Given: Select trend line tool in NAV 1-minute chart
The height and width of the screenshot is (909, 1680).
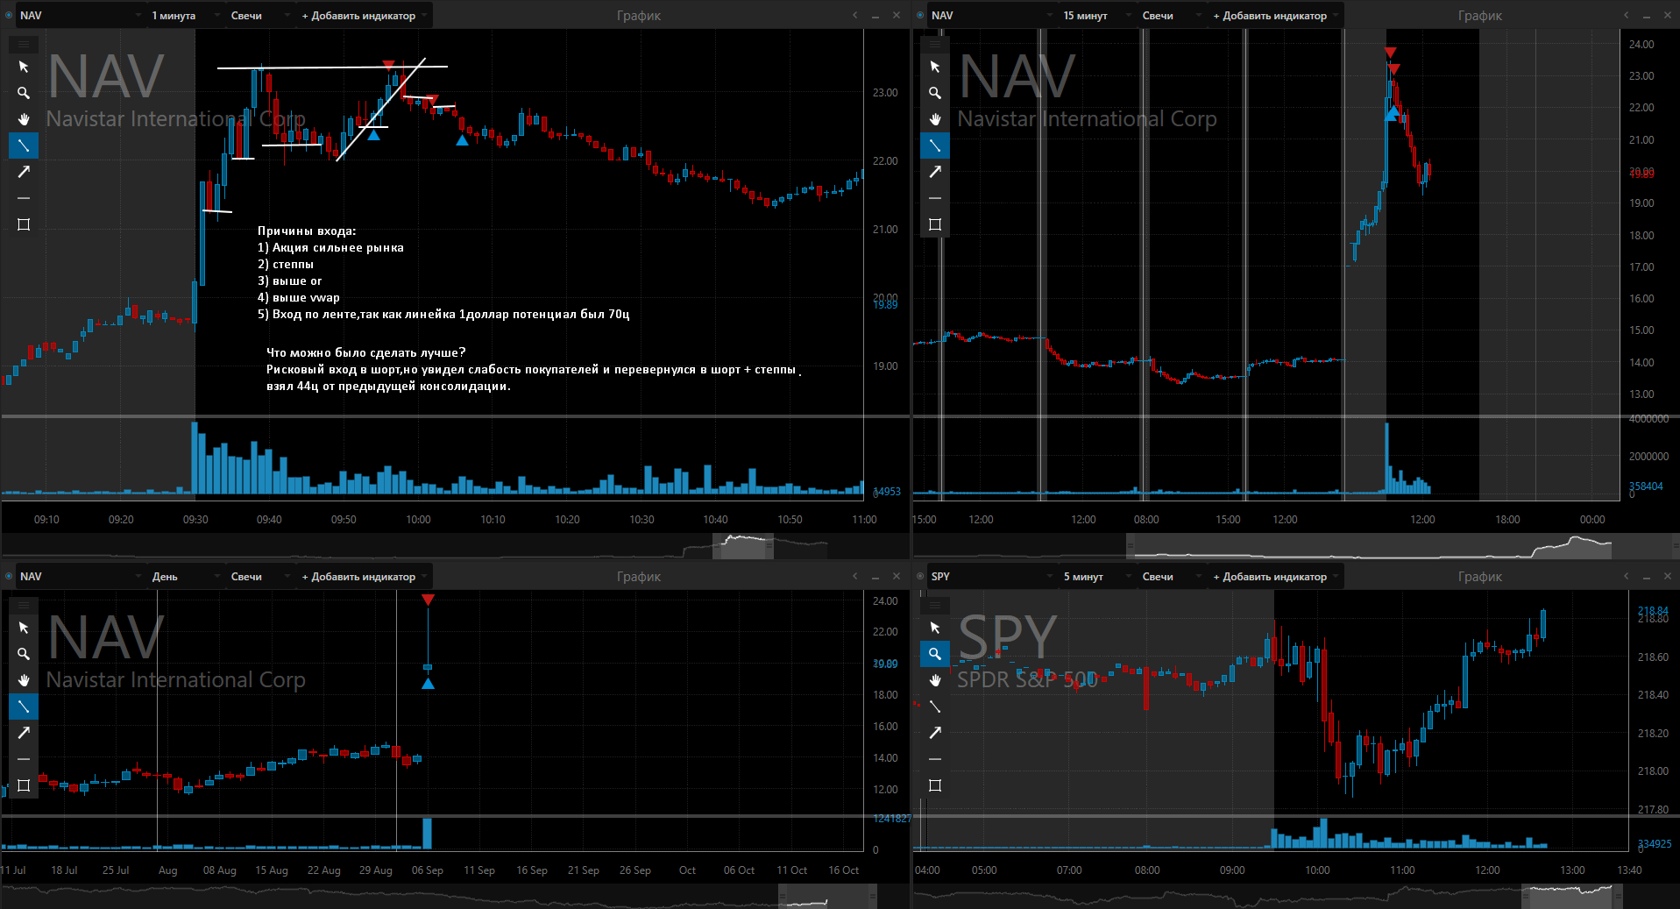Looking at the screenshot, I should [24, 146].
